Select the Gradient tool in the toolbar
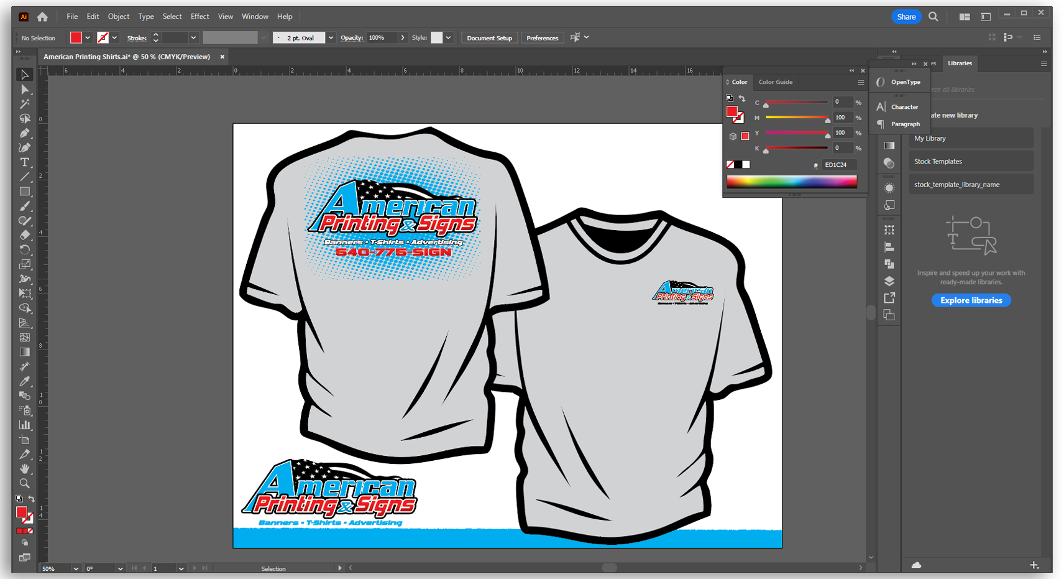 (x=25, y=351)
